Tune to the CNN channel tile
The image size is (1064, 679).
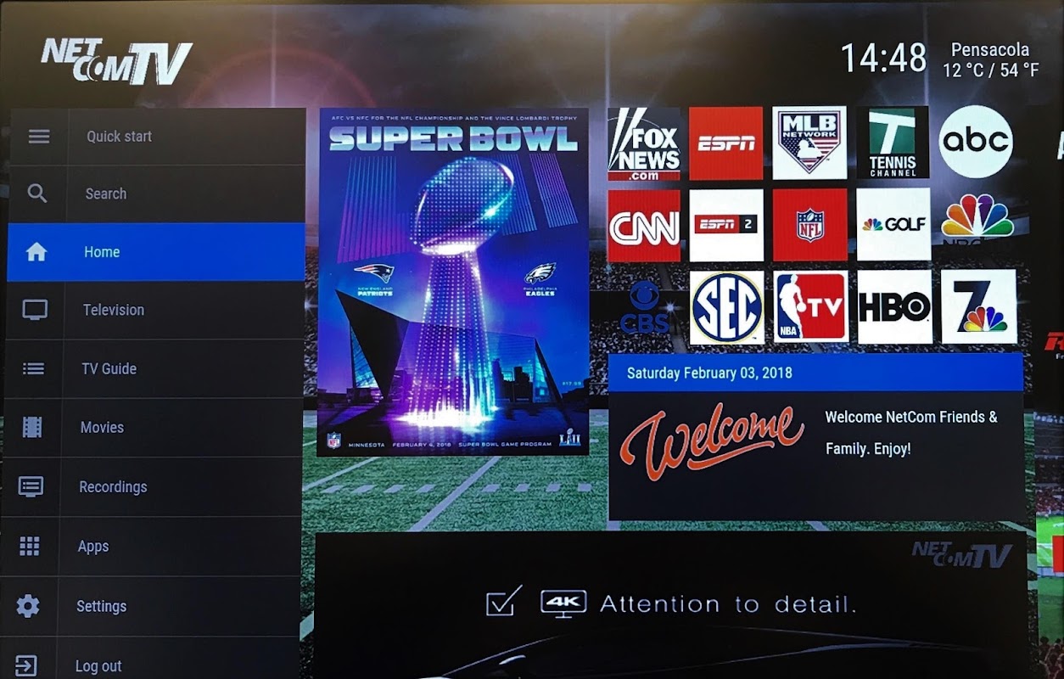coord(644,226)
